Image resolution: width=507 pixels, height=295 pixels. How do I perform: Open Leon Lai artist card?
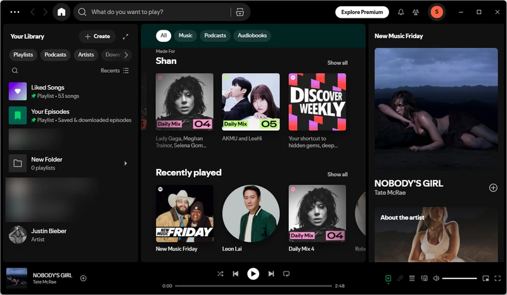tap(251, 213)
